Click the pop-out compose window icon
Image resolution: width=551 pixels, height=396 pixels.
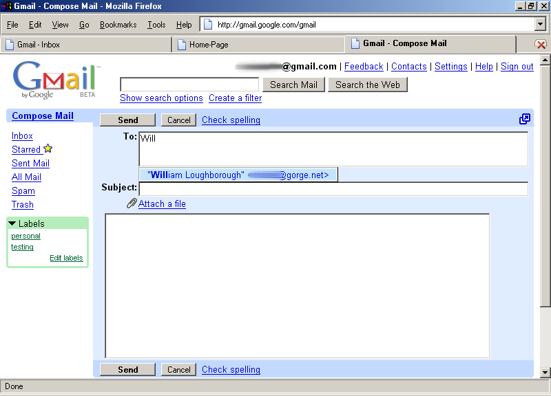525,120
